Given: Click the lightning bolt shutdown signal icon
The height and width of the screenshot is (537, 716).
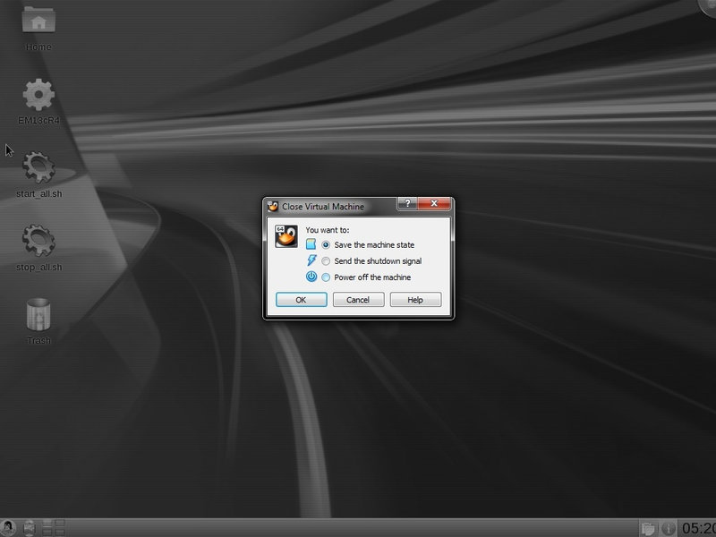Looking at the screenshot, I should 311,260.
